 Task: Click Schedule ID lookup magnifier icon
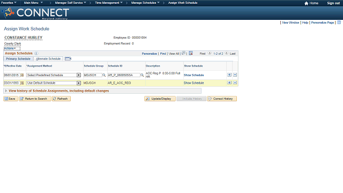point(142,75)
